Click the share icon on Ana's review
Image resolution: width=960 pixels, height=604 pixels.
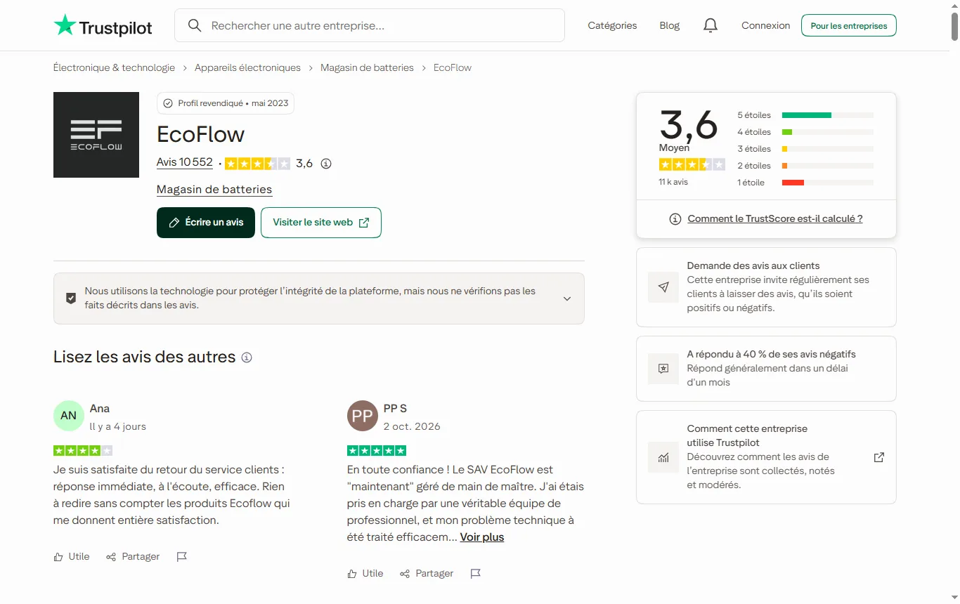[x=111, y=557]
